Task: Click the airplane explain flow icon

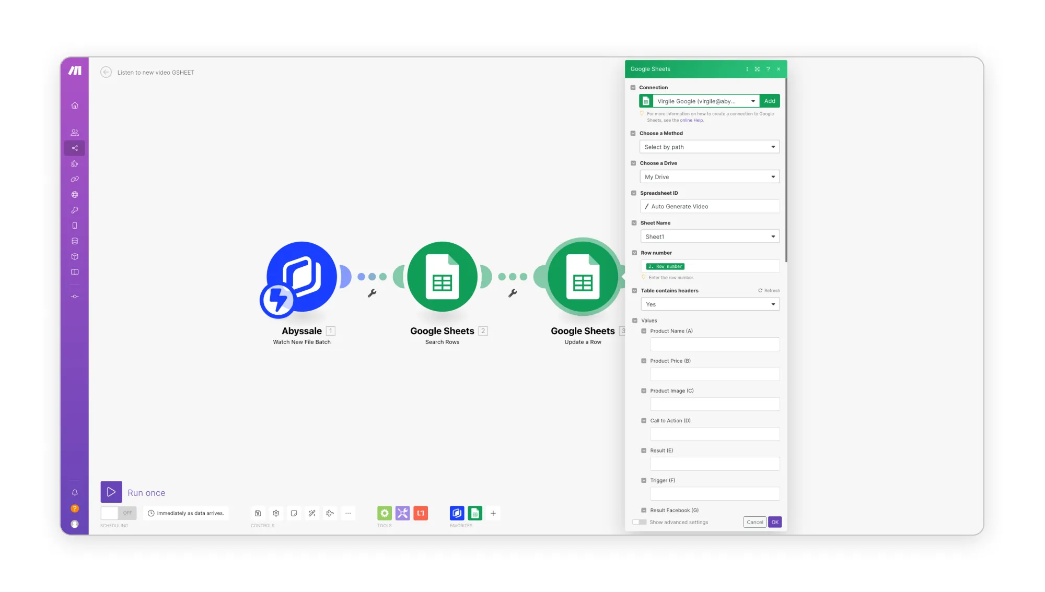Action: [330, 513]
